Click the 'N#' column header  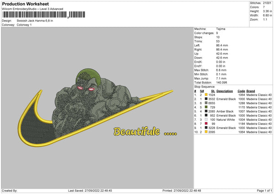202,91
